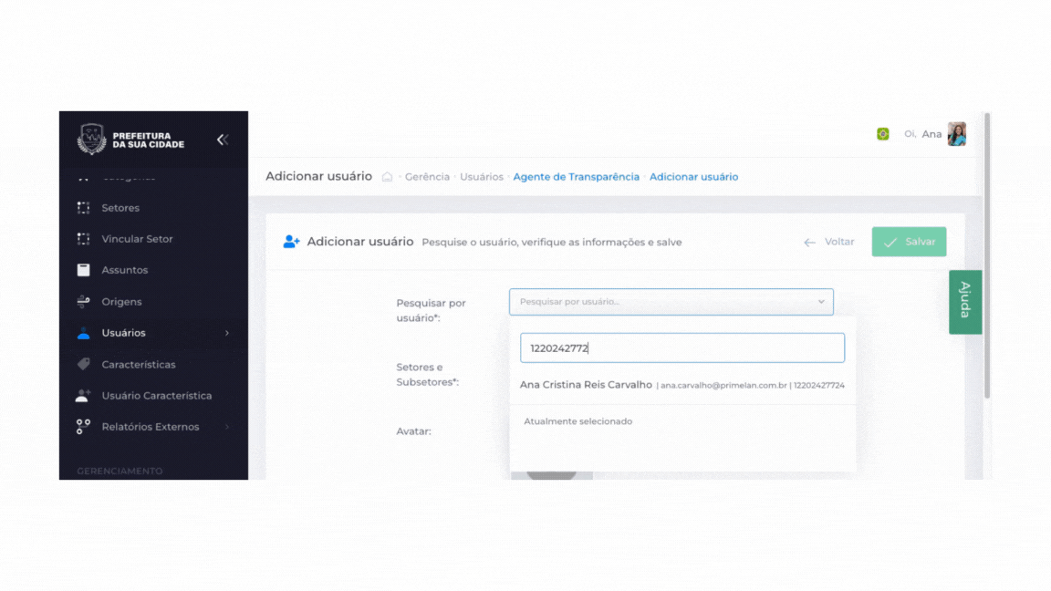Click the Características tag icon

coord(83,364)
